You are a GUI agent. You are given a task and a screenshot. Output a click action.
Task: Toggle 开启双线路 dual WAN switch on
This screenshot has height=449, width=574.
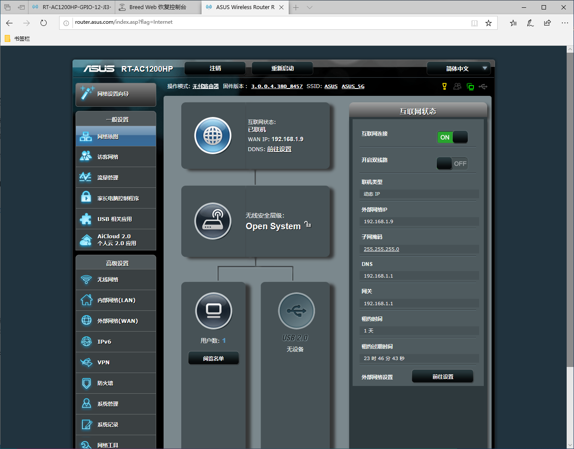pos(452,164)
